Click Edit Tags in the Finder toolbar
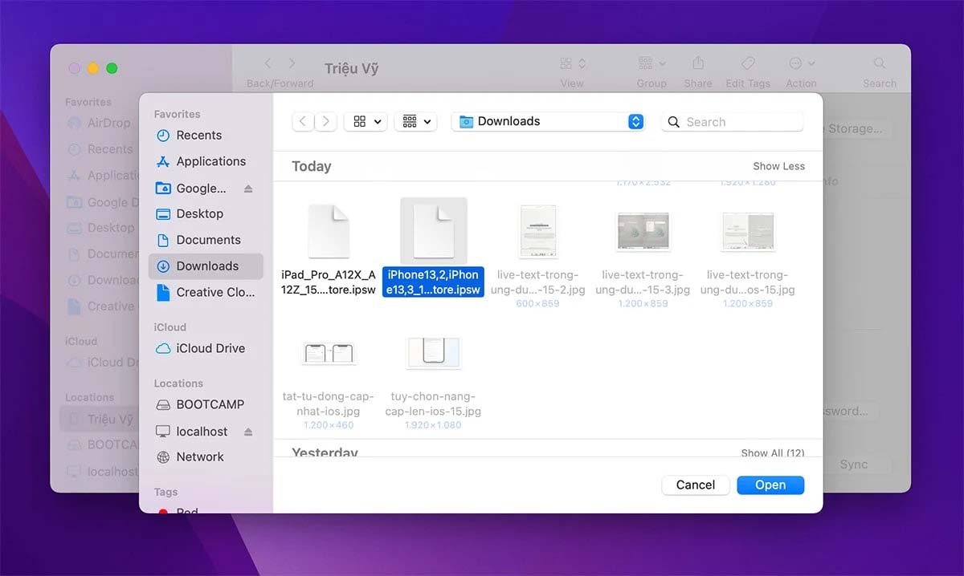This screenshot has width=964, height=576. pos(747,70)
